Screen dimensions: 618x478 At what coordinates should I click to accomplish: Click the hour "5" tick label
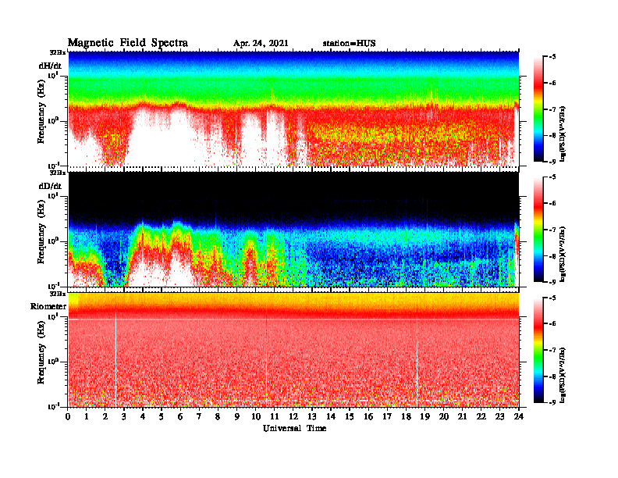[x=162, y=416]
